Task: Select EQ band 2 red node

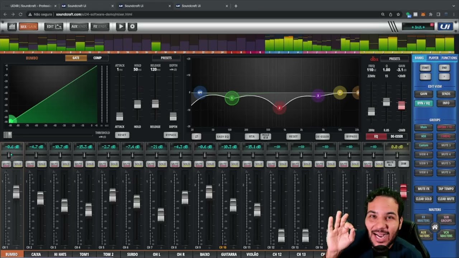Action: (x=279, y=107)
